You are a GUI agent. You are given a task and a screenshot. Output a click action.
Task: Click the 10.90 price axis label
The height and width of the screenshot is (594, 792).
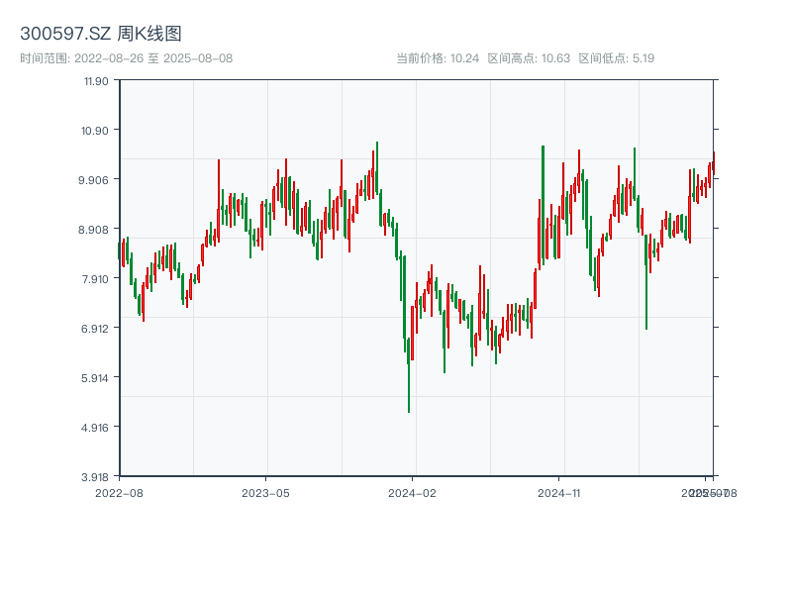pos(96,131)
